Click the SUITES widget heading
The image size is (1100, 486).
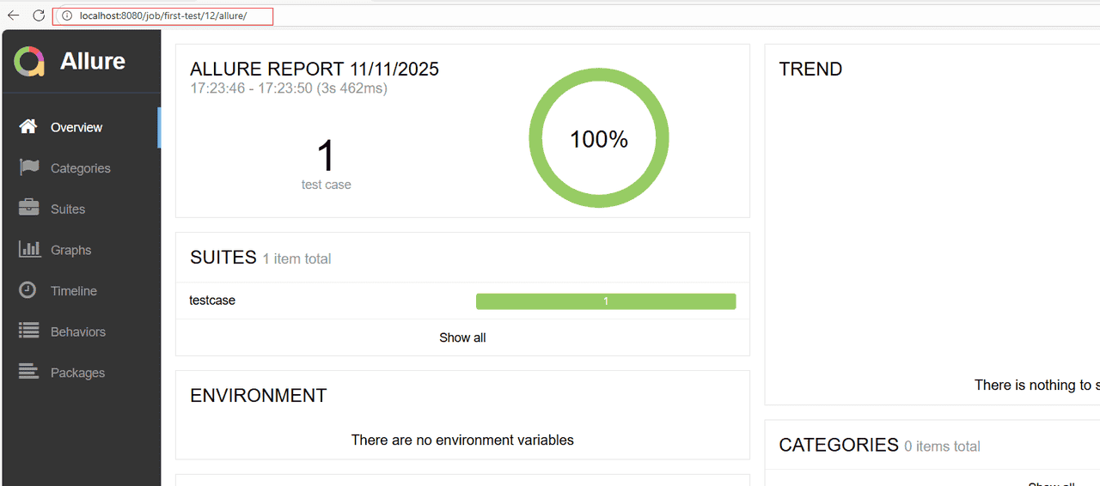223,258
